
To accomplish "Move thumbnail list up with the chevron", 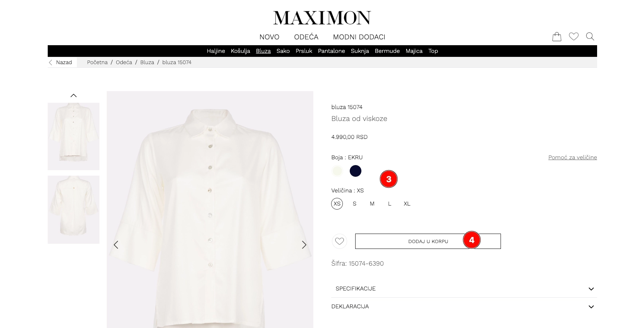I will point(74,95).
